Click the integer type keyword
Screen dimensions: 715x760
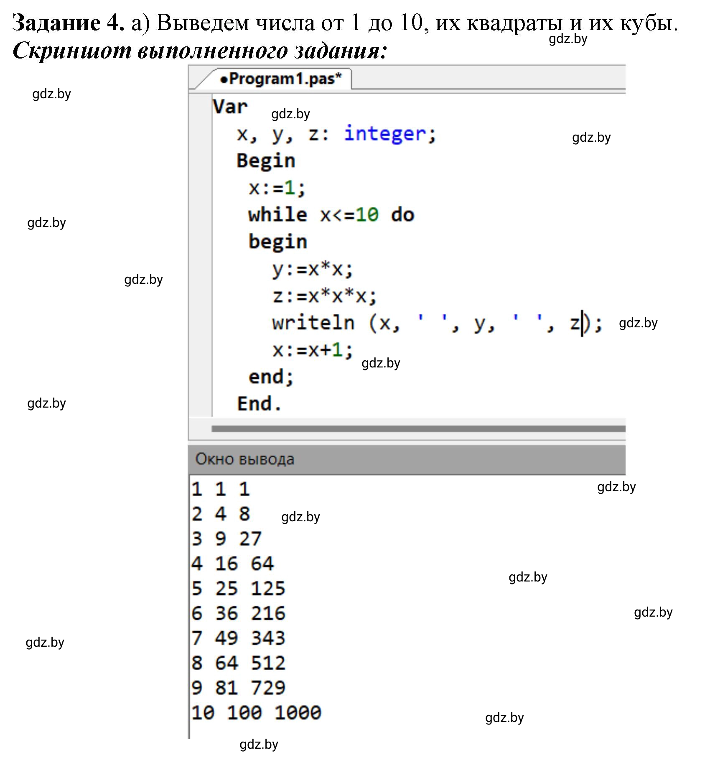pyautogui.click(x=384, y=134)
